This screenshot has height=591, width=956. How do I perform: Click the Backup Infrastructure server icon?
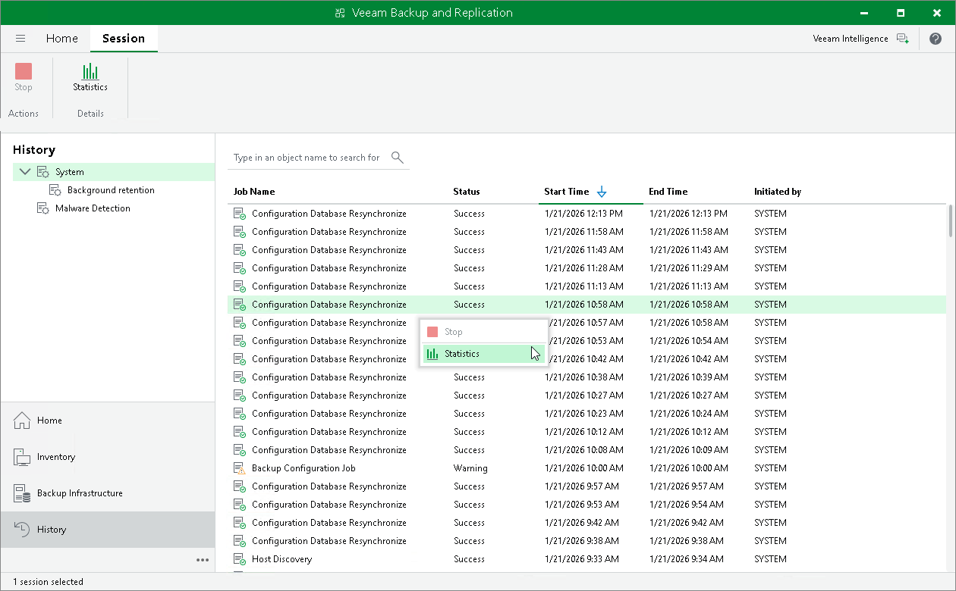pyautogui.click(x=22, y=493)
